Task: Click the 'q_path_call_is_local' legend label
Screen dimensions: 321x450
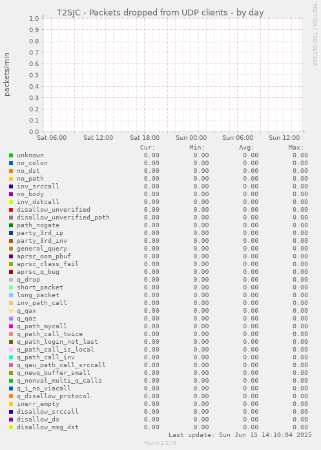Action: (56, 350)
